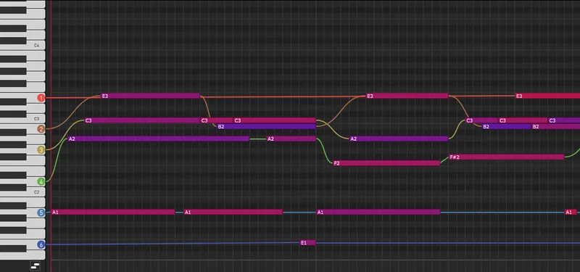This screenshot has width=580, height=272.
Task: Select the dark blue string 6 marker
Action: point(41,244)
